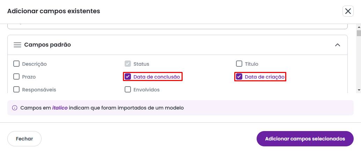Viewport: 361px width, 154px height.
Task: Enable the Descrição checkbox
Action: [16, 64]
